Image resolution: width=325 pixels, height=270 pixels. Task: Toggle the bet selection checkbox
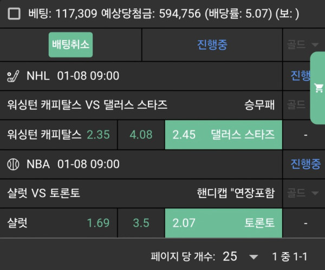pyautogui.click(x=15, y=14)
